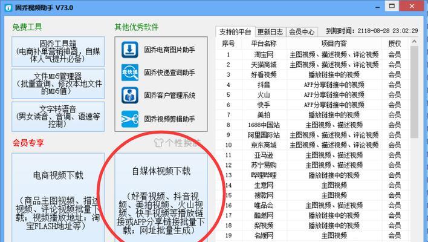Open 固乔客户管理系统 person icon
The height and width of the screenshot is (242, 428).
pyautogui.click(x=129, y=96)
